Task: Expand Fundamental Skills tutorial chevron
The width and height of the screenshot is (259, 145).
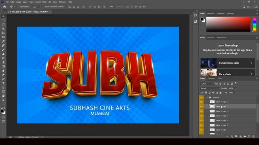Action: [251, 63]
